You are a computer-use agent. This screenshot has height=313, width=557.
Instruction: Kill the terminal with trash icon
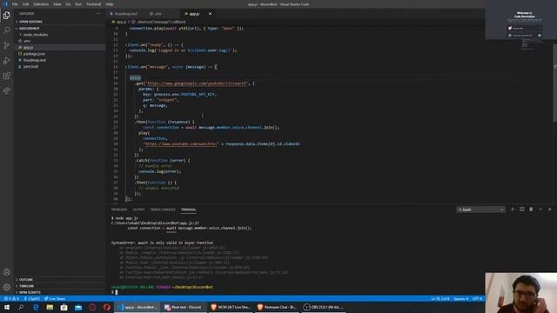coord(531,210)
